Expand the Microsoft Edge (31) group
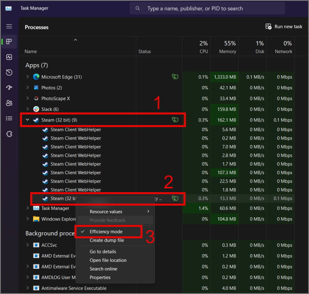 (x=28, y=77)
